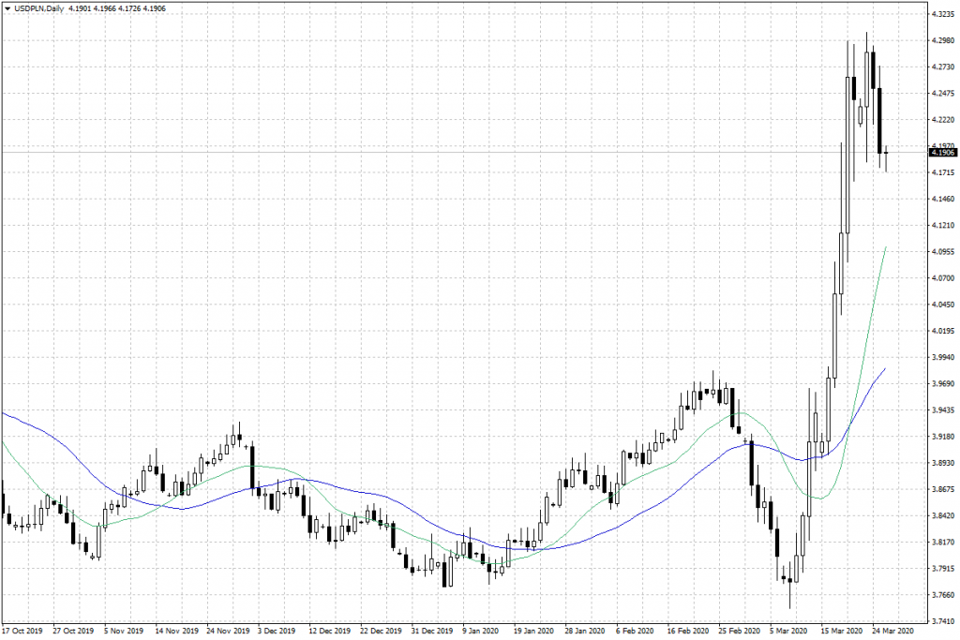Viewport: 960px width, 640px height.
Task: Click the 4.1210 price axis label
Action: tap(943, 225)
